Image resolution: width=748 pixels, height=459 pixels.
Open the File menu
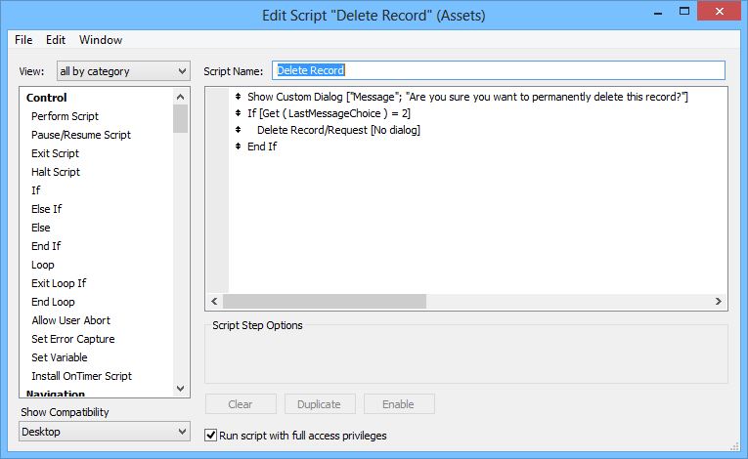(x=23, y=40)
